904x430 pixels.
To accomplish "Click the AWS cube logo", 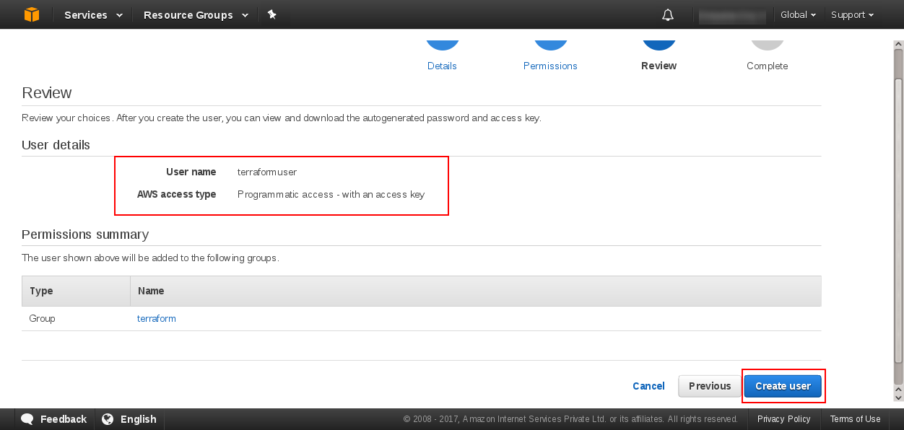I will pyautogui.click(x=32, y=14).
